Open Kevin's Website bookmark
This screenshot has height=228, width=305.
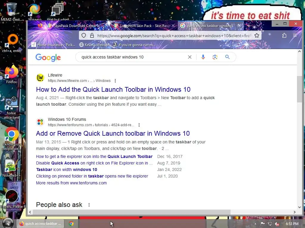coord(94,45)
